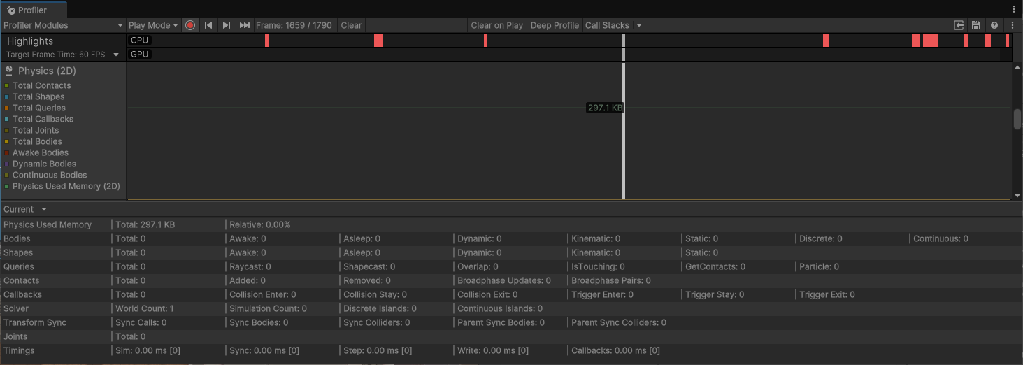Save profiler data with the disk icon

[x=976, y=25]
